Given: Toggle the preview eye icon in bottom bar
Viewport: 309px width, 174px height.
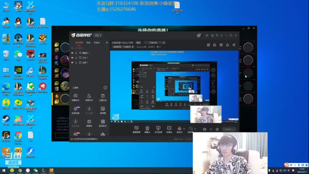Looking at the screenshot, I should pos(211,130).
